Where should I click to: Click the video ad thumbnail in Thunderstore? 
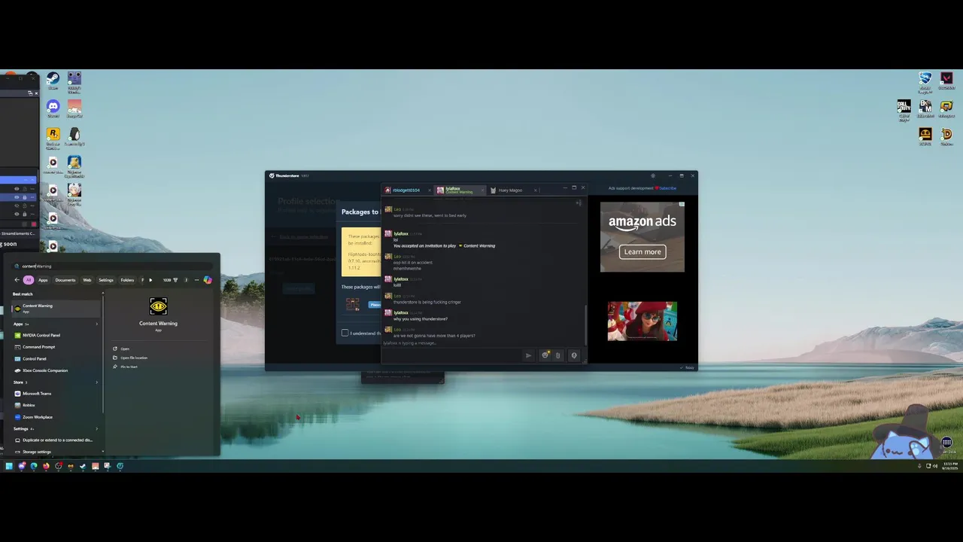click(643, 321)
